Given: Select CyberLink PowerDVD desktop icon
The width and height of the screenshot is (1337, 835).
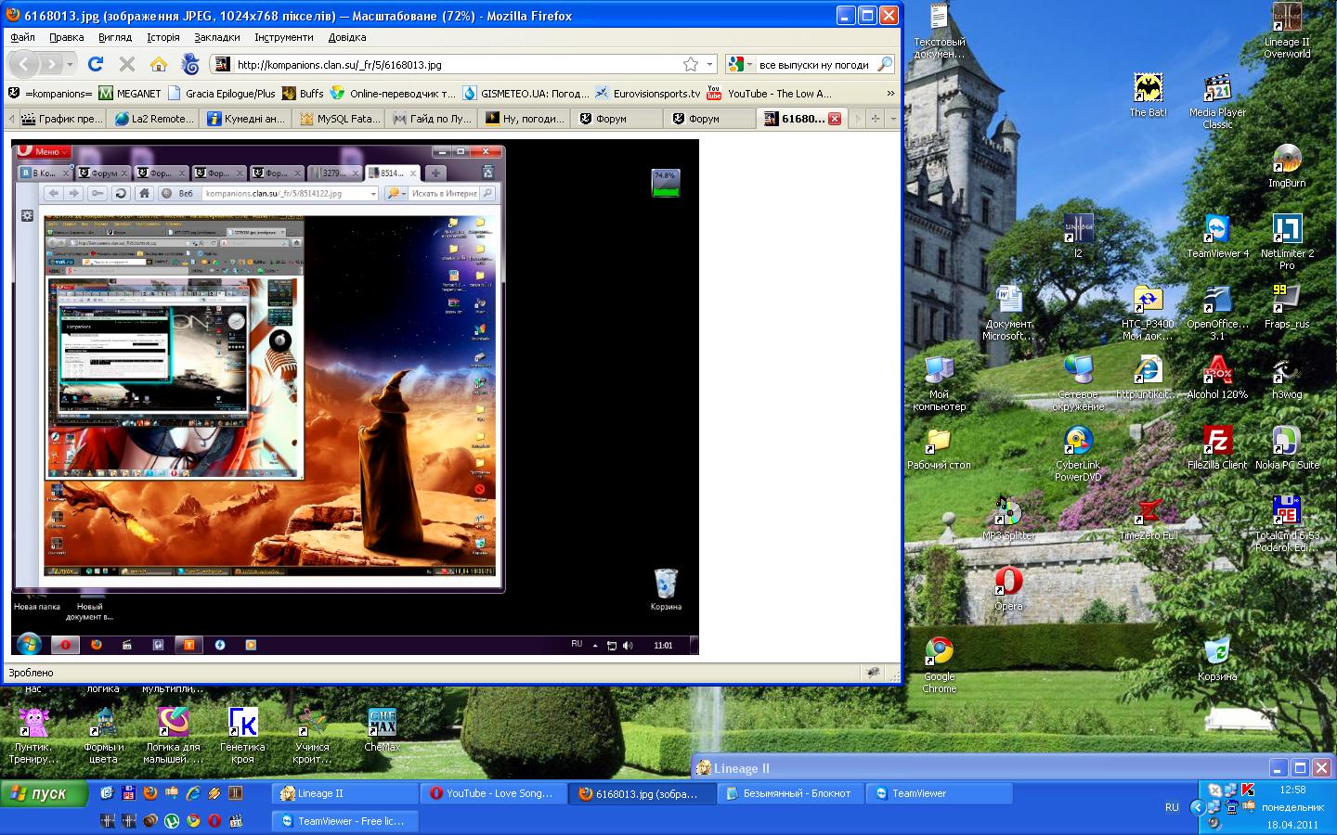Looking at the screenshot, I should [x=1078, y=454].
